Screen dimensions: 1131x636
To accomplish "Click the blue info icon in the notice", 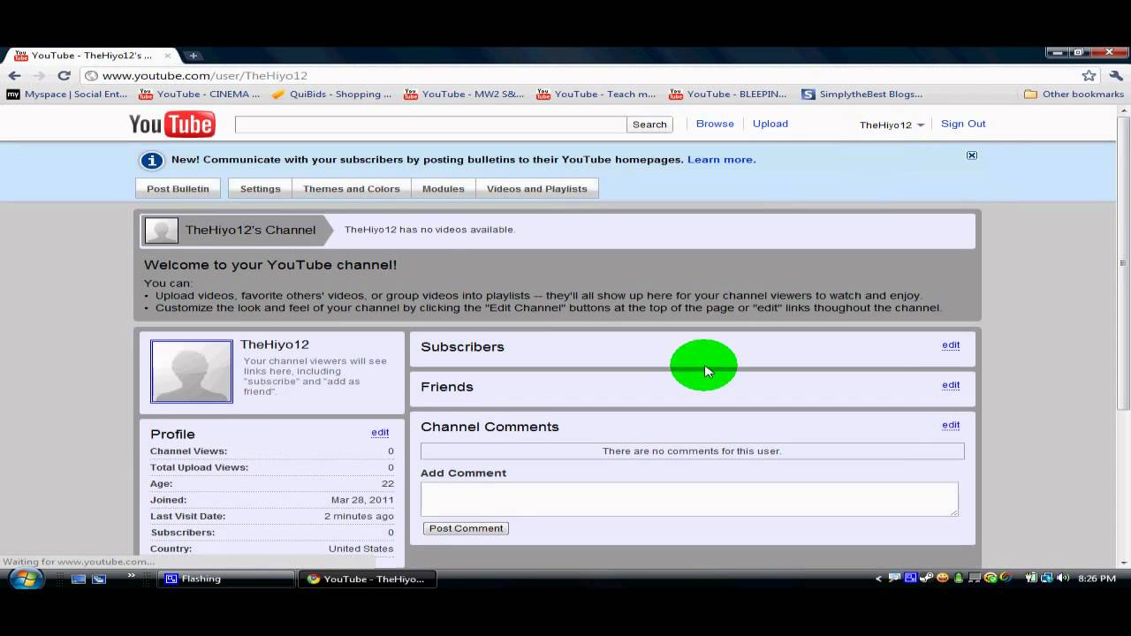I will (x=152, y=160).
